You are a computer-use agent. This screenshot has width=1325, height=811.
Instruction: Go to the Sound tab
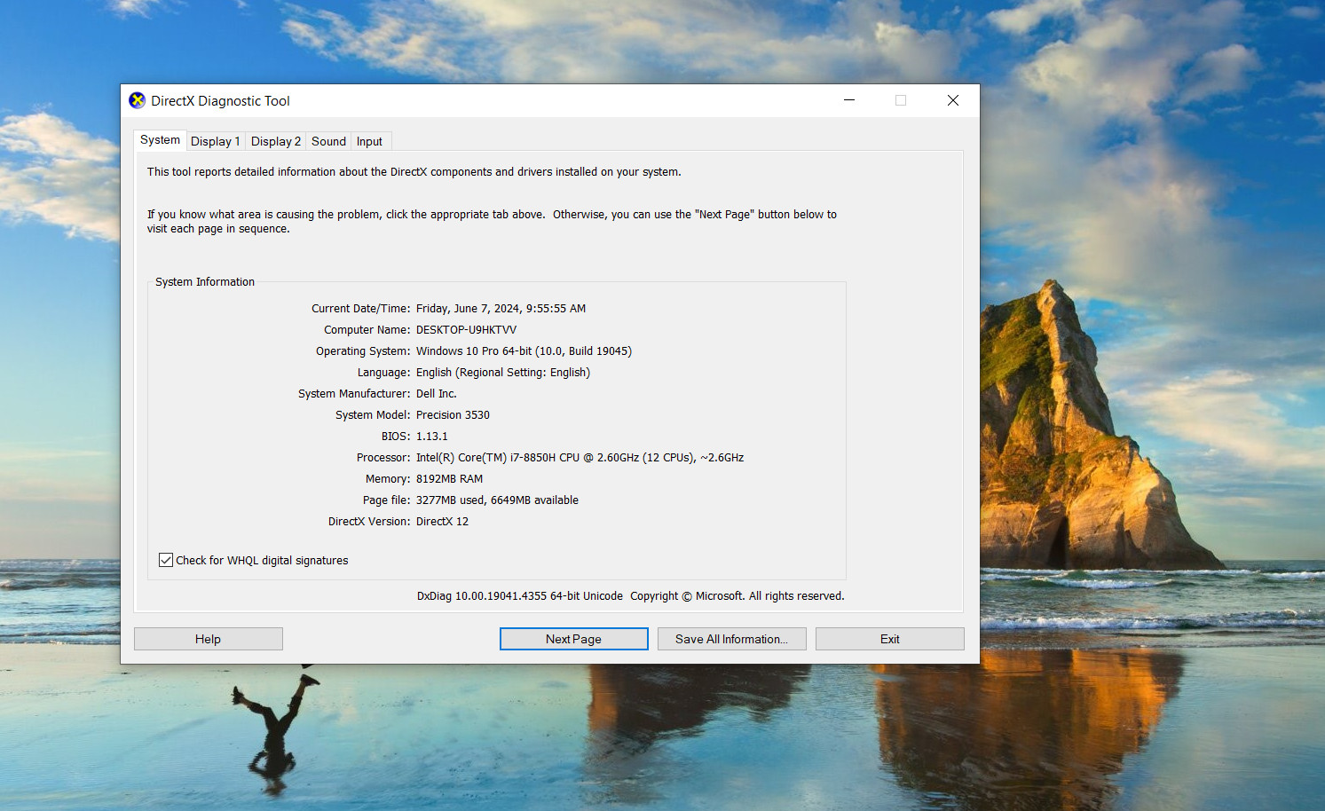(x=328, y=141)
